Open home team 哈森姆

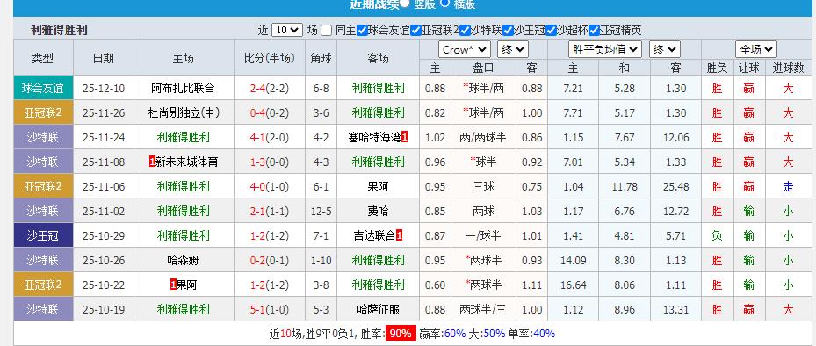point(184,260)
